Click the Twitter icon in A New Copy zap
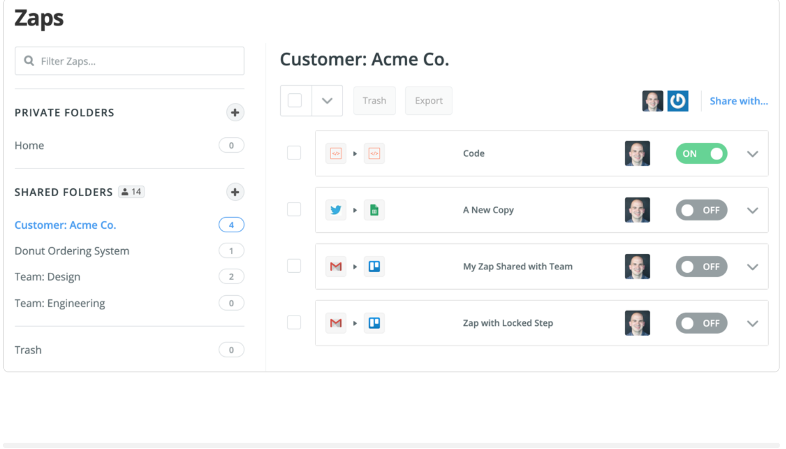The image size is (786, 449). [x=336, y=210]
